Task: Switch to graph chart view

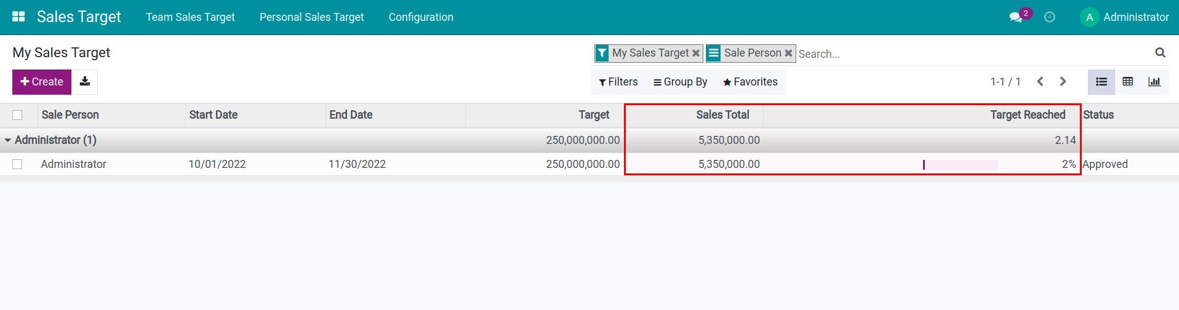Action: point(1154,82)
